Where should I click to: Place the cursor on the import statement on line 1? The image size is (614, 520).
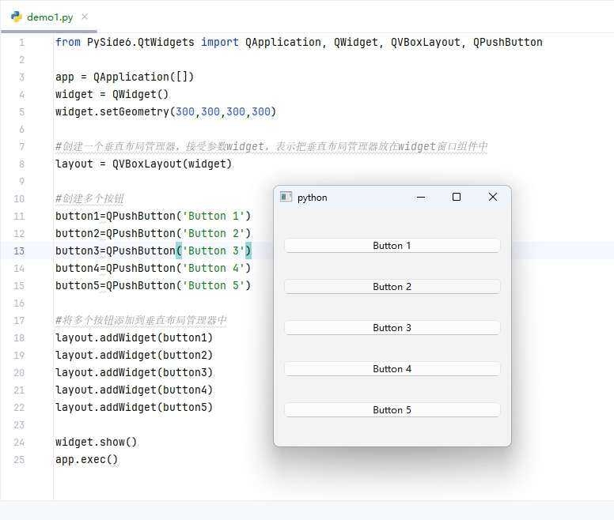point(298,42)
